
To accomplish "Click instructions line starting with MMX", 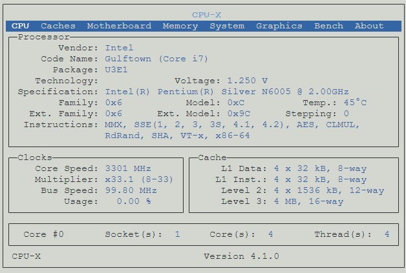I will pos(232,125).
